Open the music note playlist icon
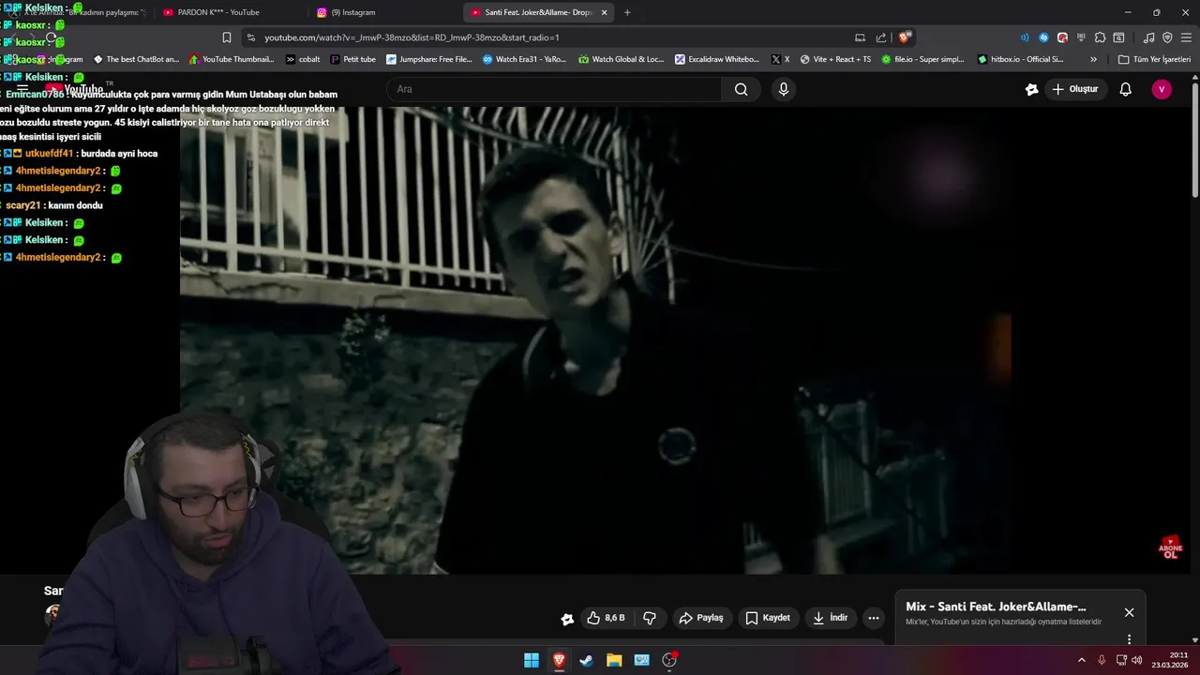Viewport: 1200px width, 675px height. tap(1149, 37)
